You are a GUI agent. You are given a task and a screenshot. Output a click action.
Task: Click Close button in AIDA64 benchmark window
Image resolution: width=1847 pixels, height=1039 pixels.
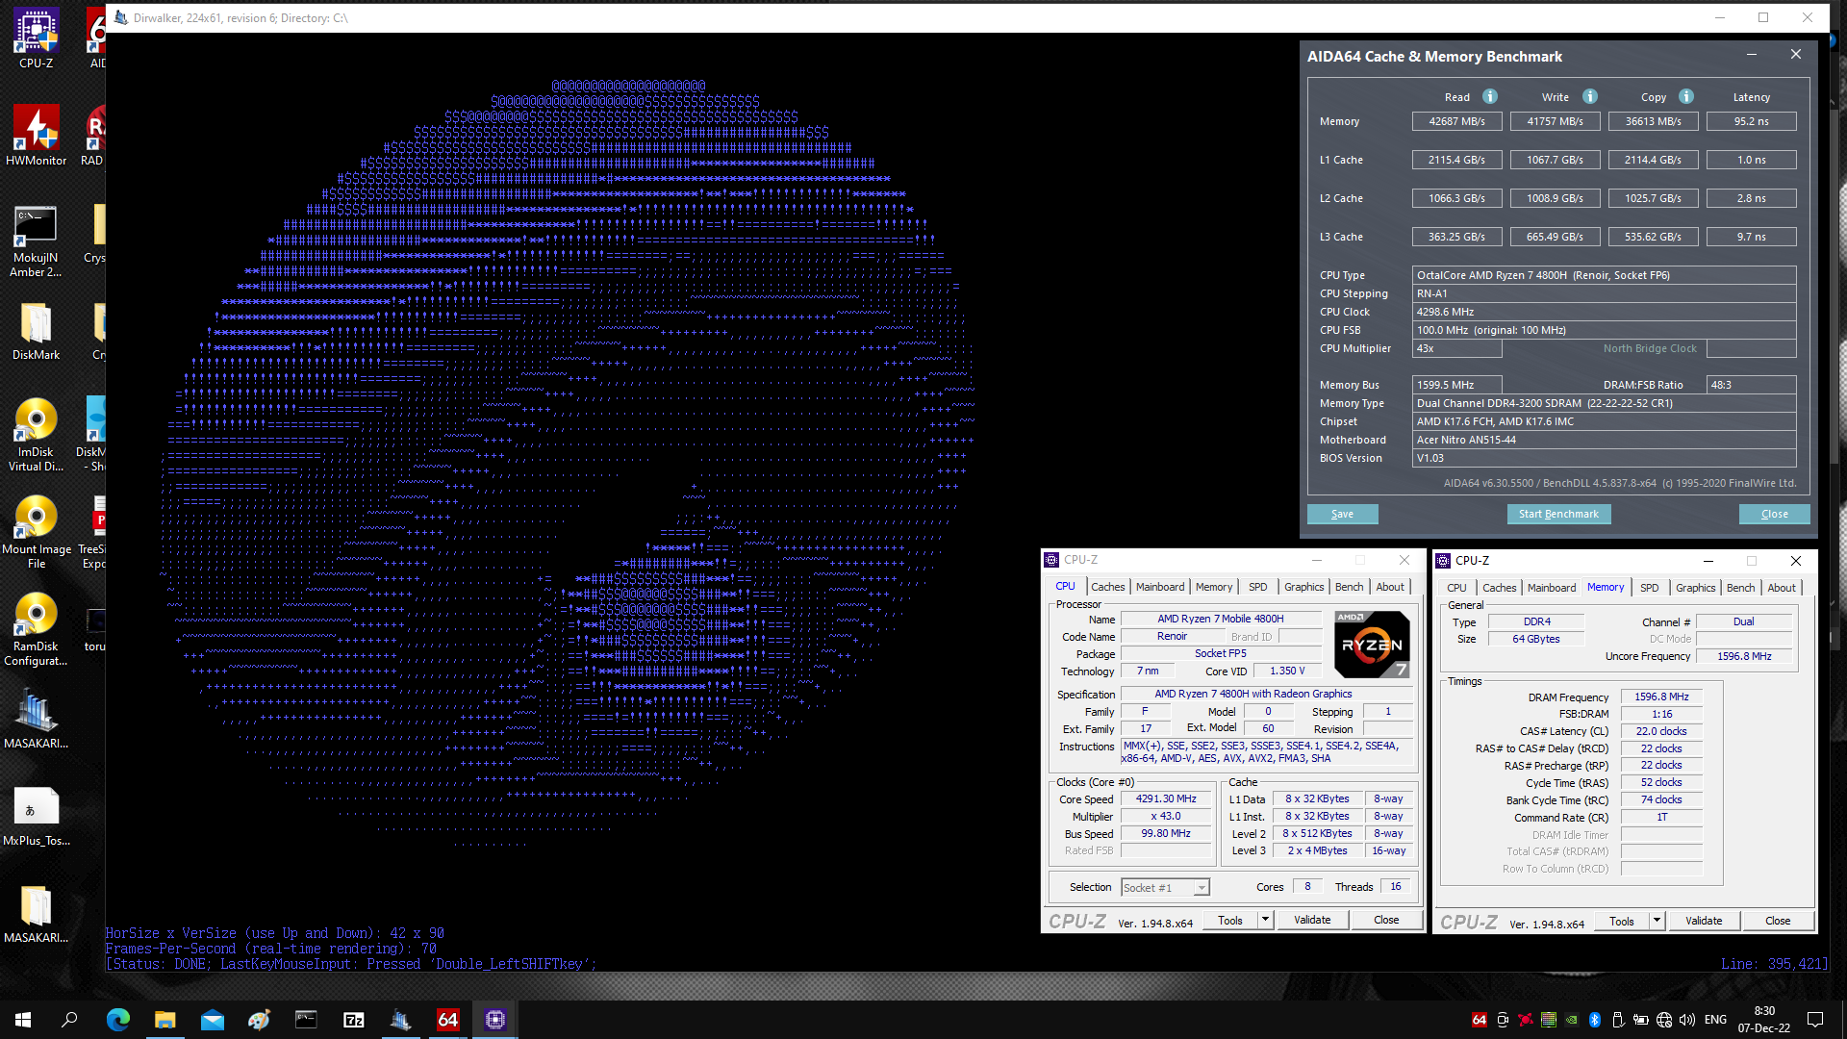pyautogui.click(x=1774, y=514)
